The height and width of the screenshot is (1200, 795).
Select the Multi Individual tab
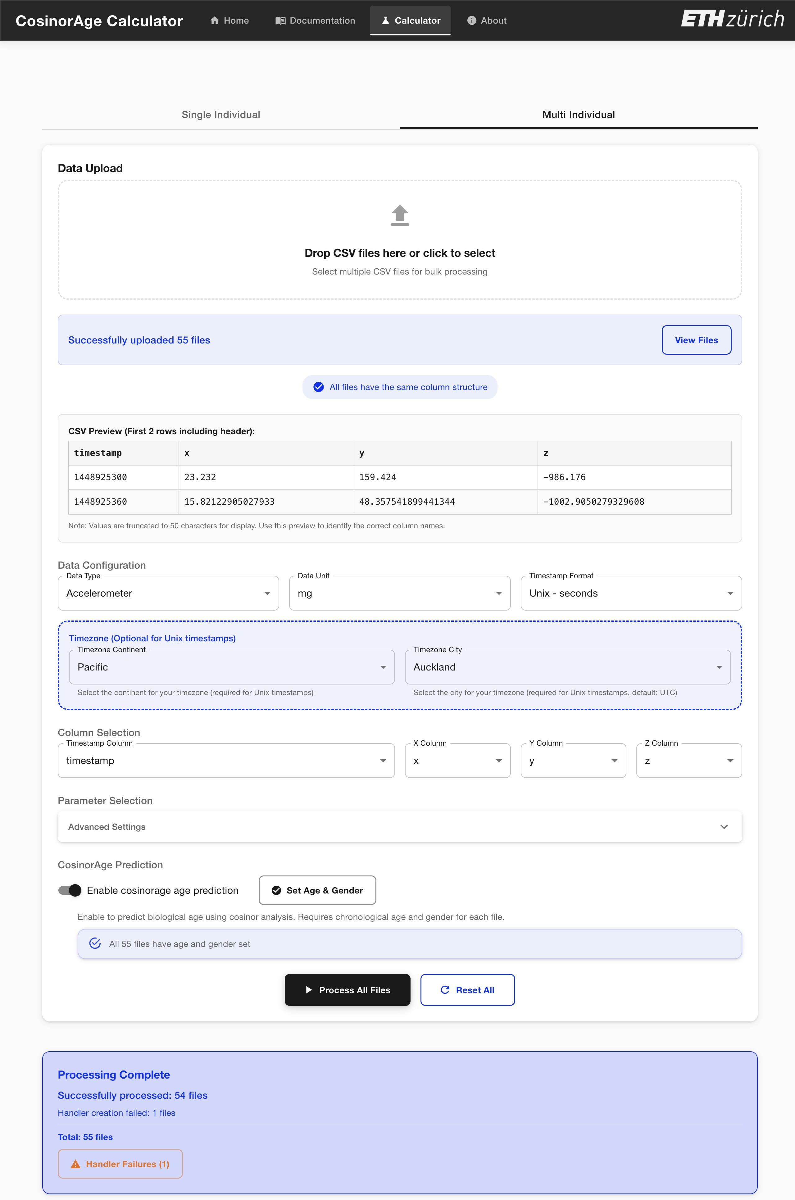tap(579, 115)
